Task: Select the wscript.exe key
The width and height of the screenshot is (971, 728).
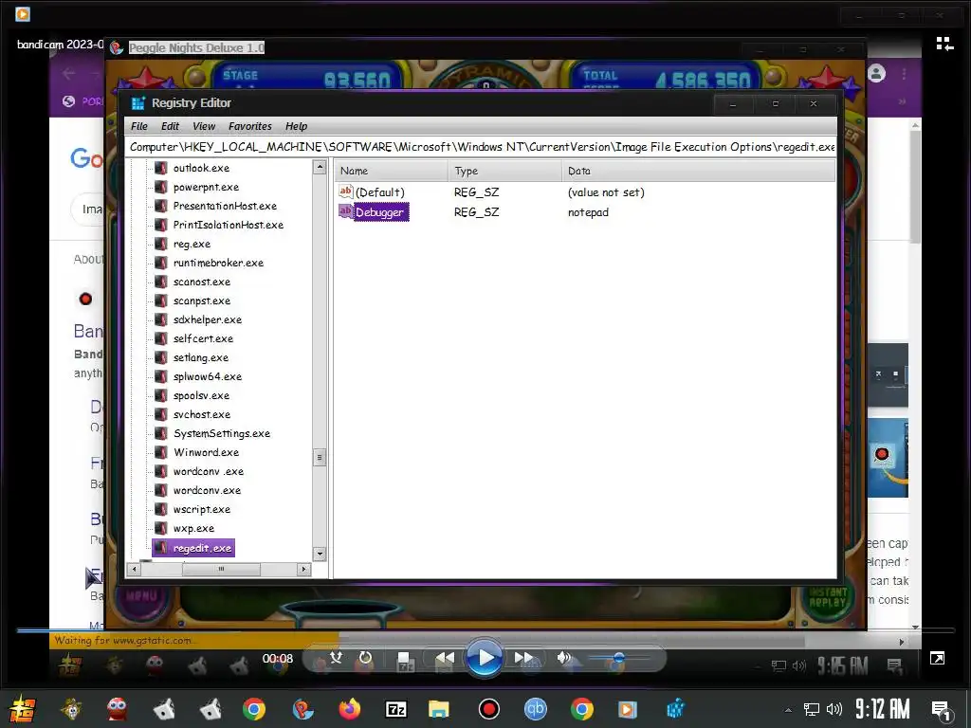Action: click(201, 509)
